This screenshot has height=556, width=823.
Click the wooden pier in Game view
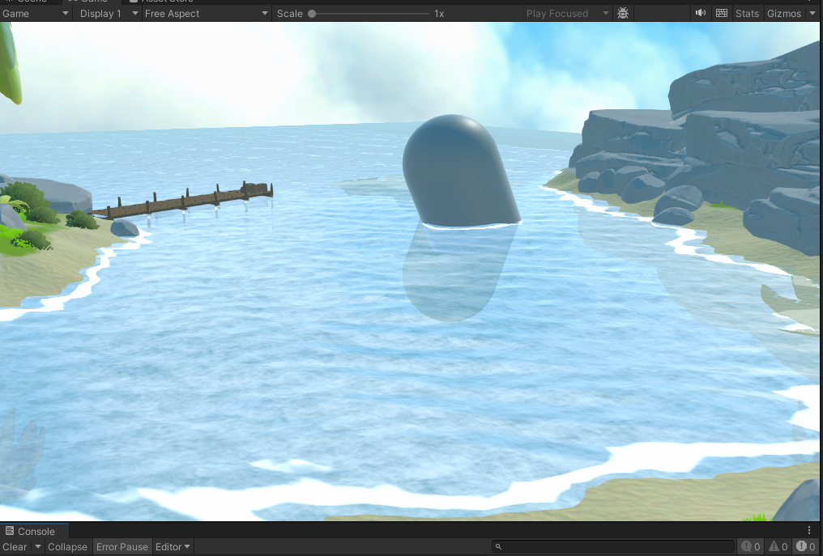pos(182,201)
